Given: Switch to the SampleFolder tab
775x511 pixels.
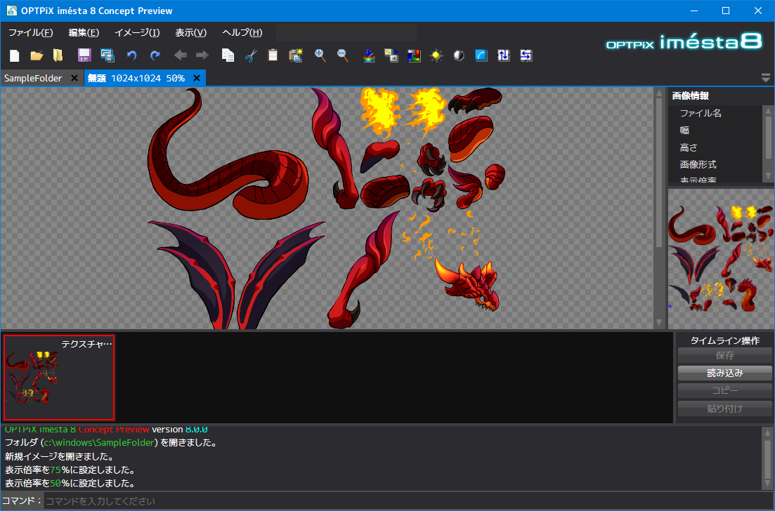Looking at the screenshot, I should click(x=33, y=78).
